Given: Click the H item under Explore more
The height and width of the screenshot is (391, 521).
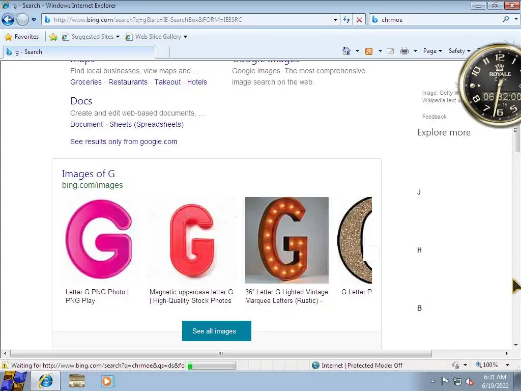Looking at the screenshot, I should 419,250.
